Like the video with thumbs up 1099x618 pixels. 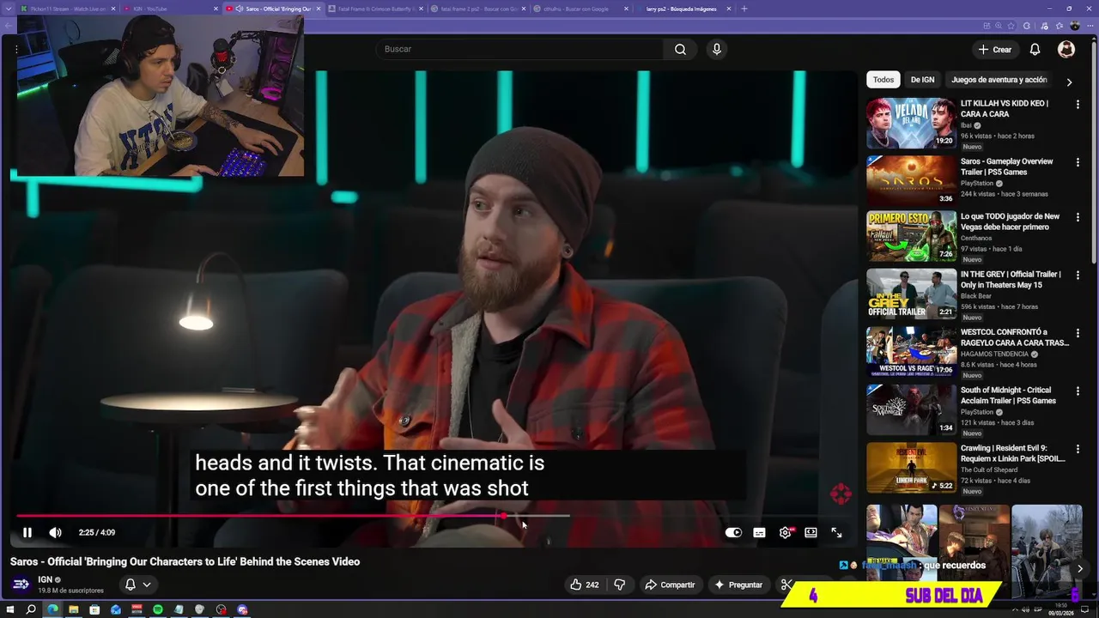point(584,585)
